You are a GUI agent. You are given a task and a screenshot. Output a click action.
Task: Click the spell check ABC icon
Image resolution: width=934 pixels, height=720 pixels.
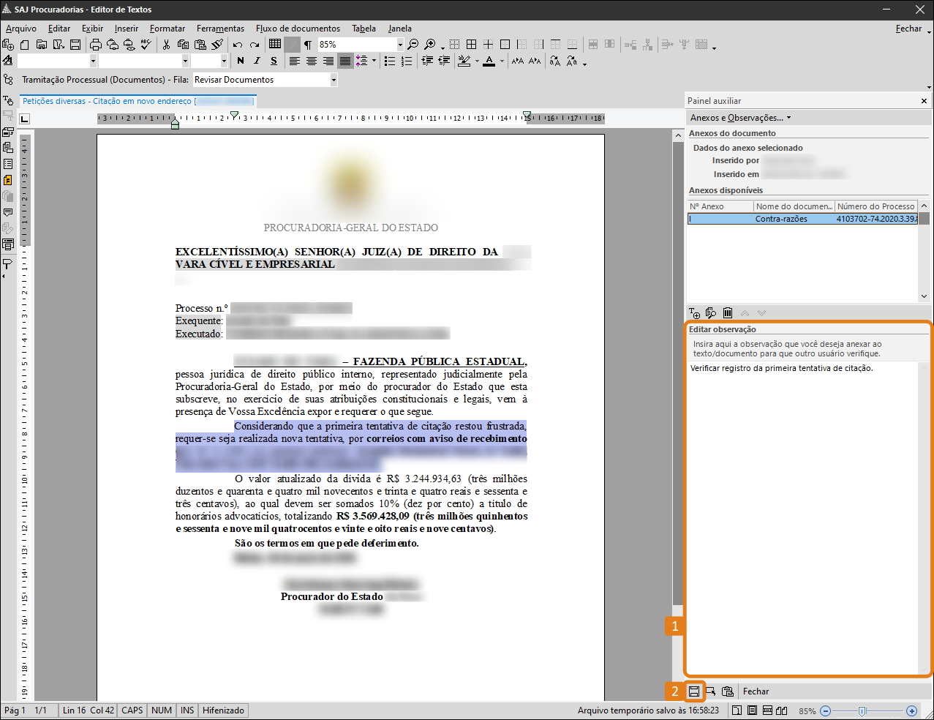pos(146,45)
